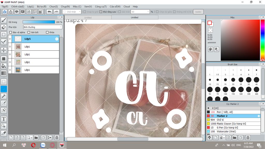Select the Move tool
Viewport: 265px width, 149px height.
[x=4, y=50]
